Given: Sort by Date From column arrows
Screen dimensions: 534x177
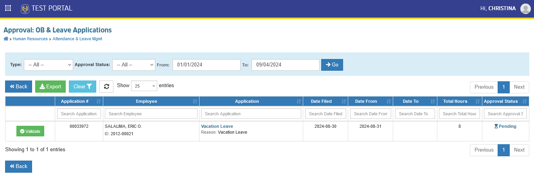Looking at the screenshot, I should (x=389, y=101).
